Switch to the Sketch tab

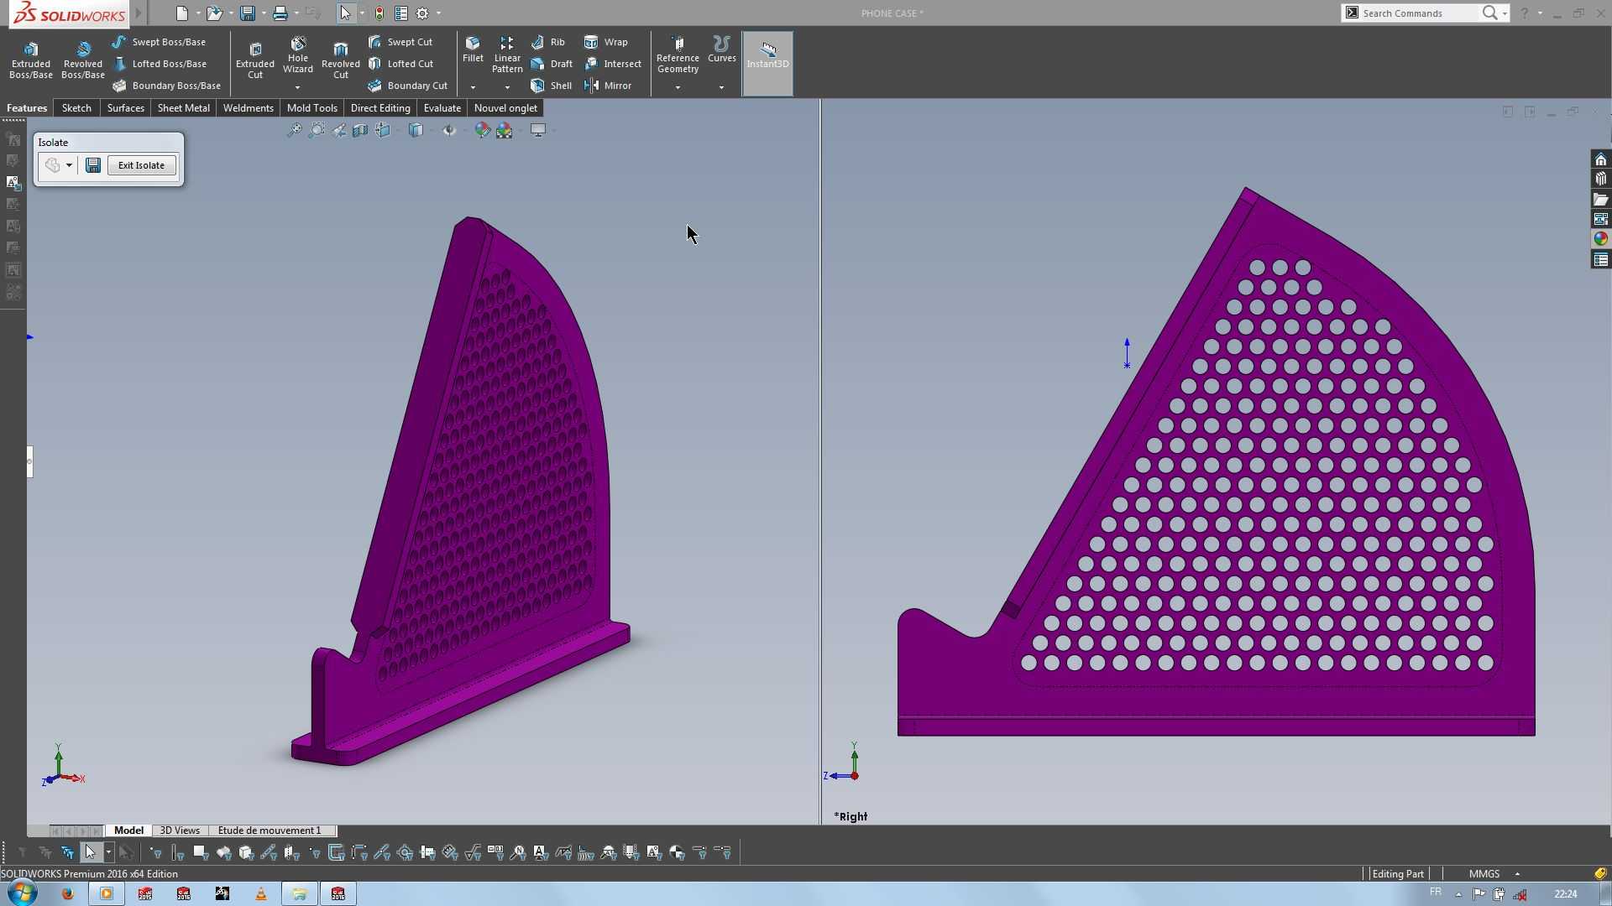(76, 108)
